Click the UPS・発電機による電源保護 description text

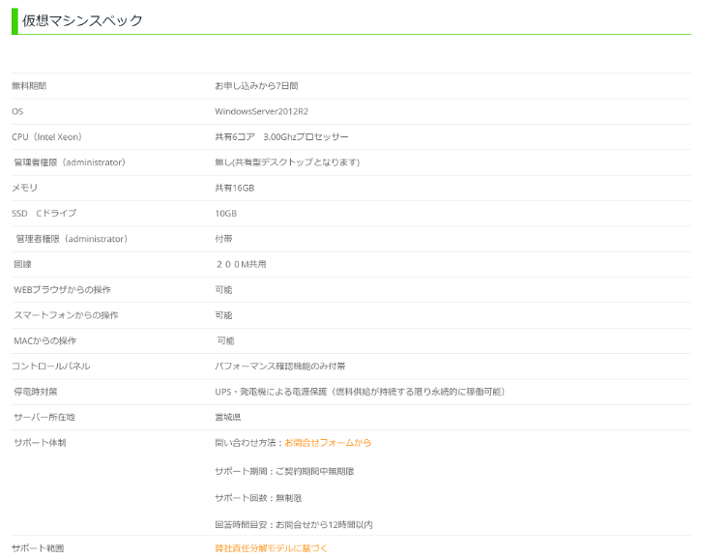pyautogui.click(x=360, y=392)
